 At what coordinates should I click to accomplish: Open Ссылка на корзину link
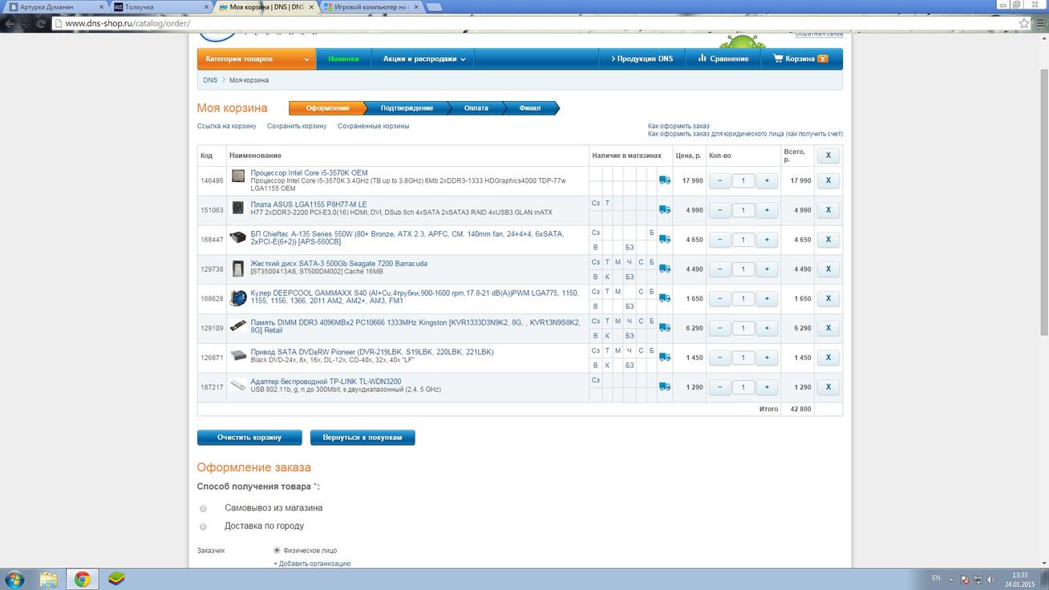tap(227, 127)
